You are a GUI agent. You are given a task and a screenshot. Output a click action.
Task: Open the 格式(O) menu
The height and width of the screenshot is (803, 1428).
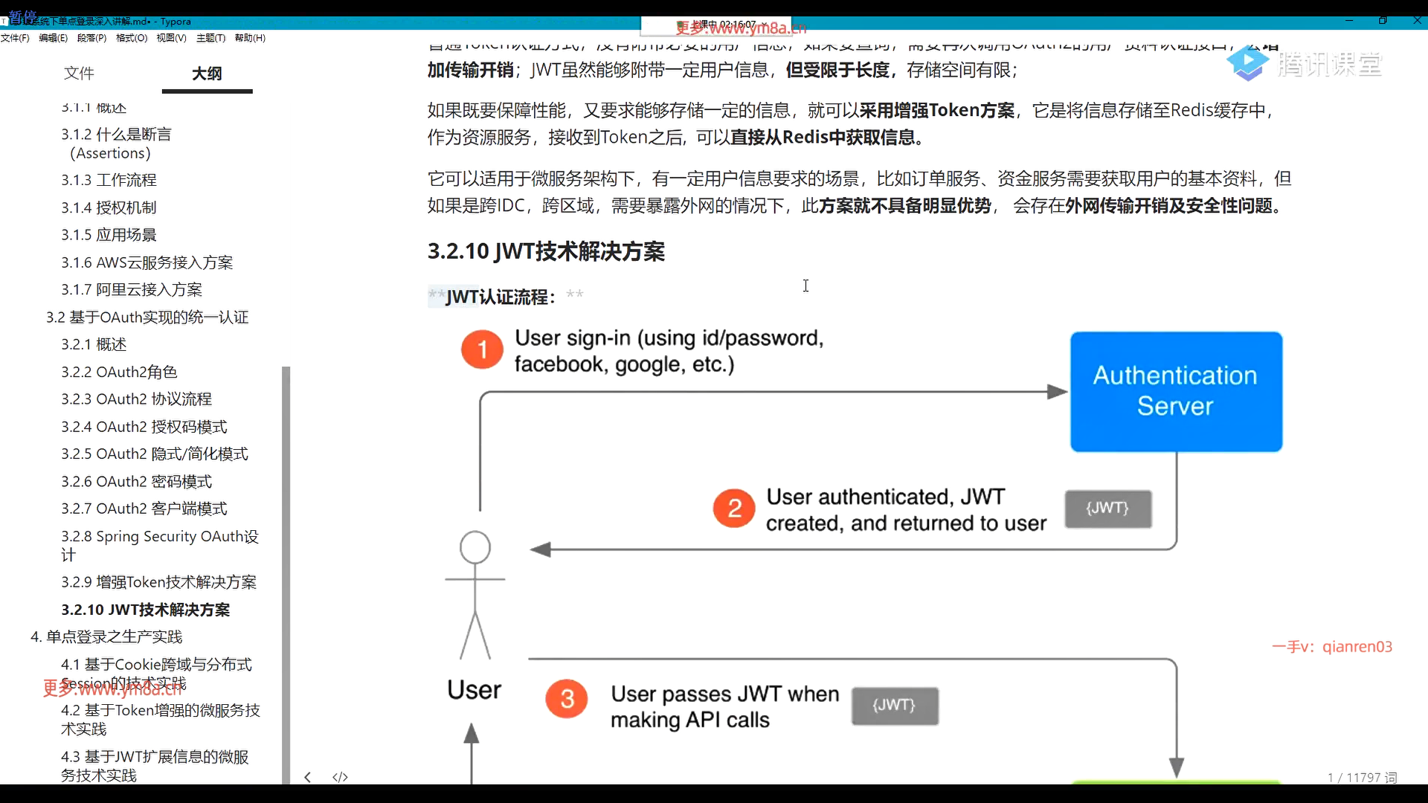tap(131, 38)
